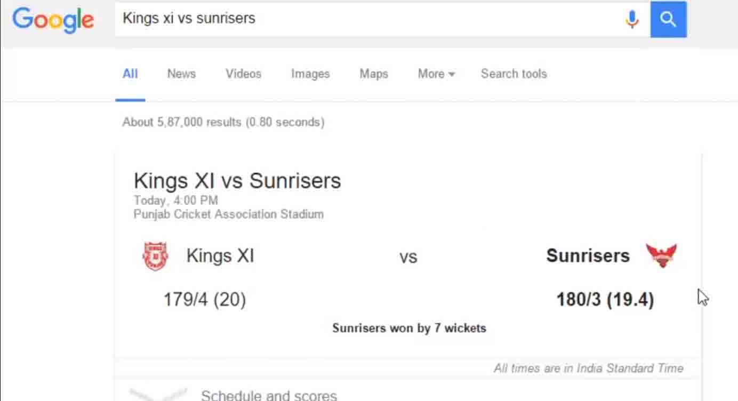Open the Search tools options

514,74
